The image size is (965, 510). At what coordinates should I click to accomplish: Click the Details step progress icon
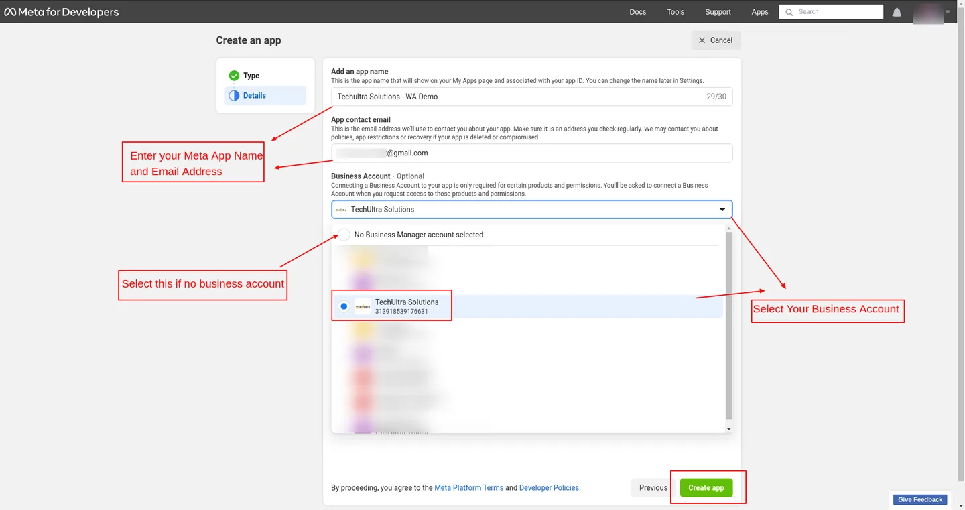point(234,96)
